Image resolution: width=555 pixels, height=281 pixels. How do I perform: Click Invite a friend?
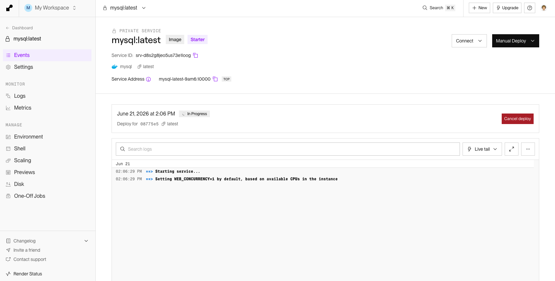click(23, 250)
